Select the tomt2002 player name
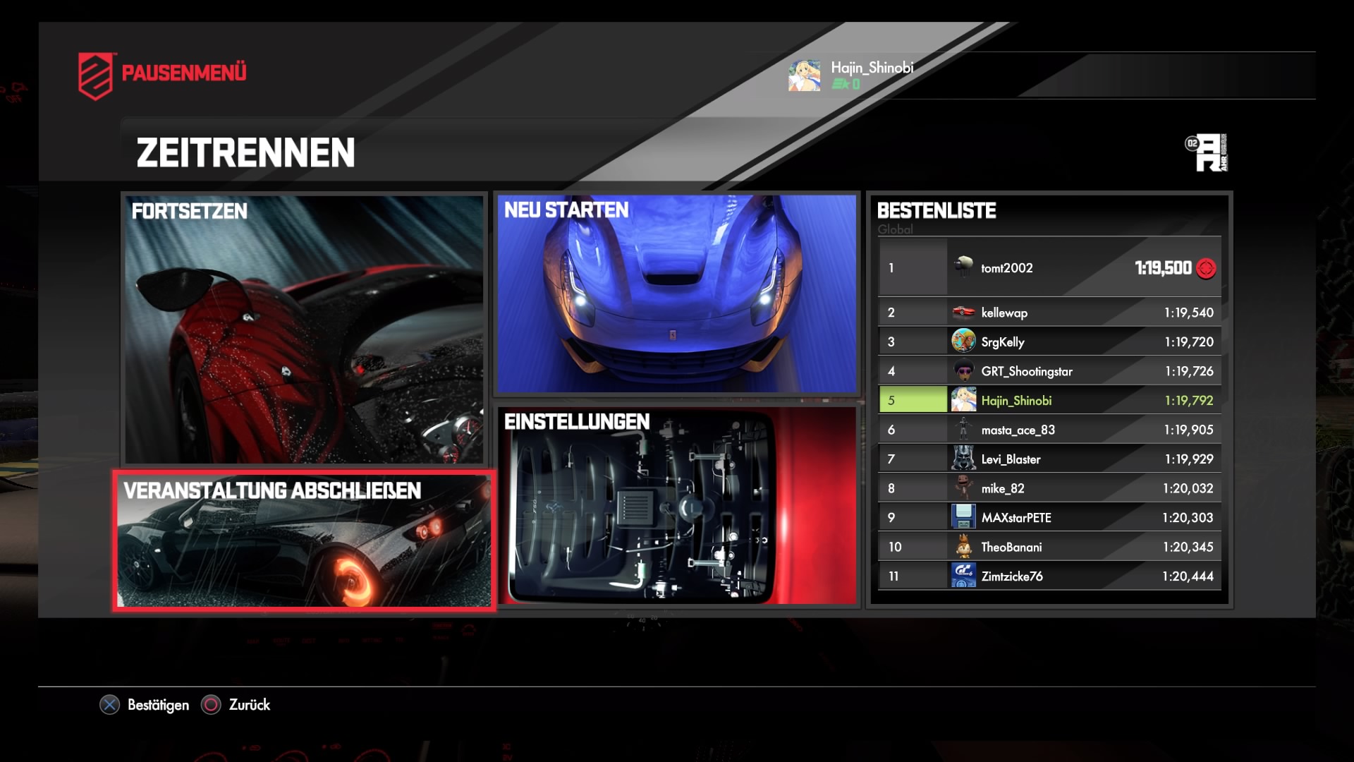Screen dimensions: 1354x762 point(1007,268)
